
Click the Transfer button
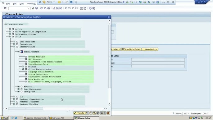79,113
